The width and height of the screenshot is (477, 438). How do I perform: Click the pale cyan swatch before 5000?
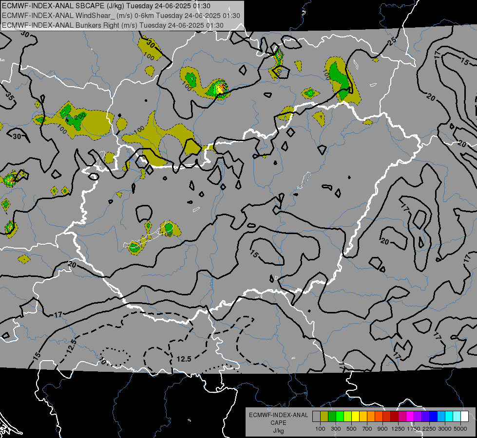tap(457, 416)
